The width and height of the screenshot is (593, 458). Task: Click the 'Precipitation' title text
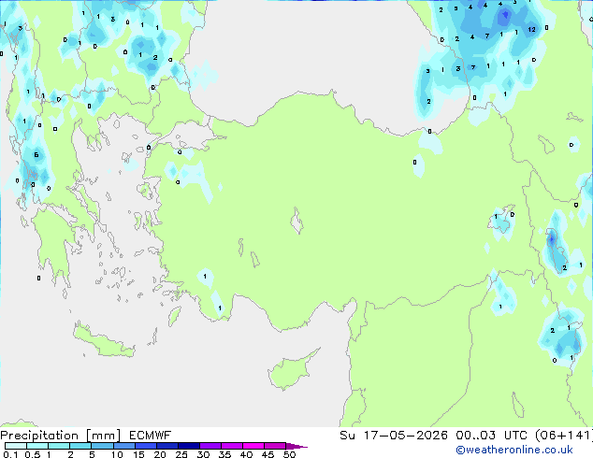pos(39,436)
